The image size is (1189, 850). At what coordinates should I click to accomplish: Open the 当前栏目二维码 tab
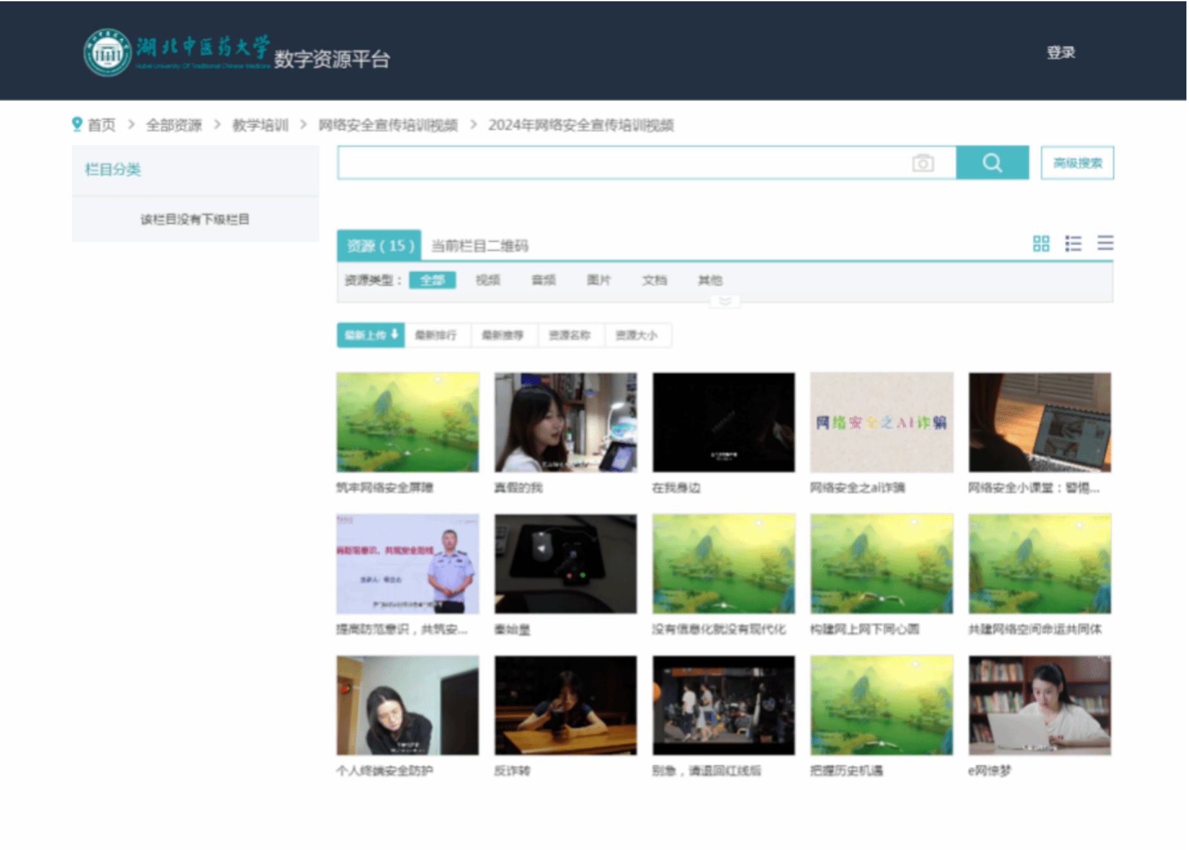(x=479, y=246)
